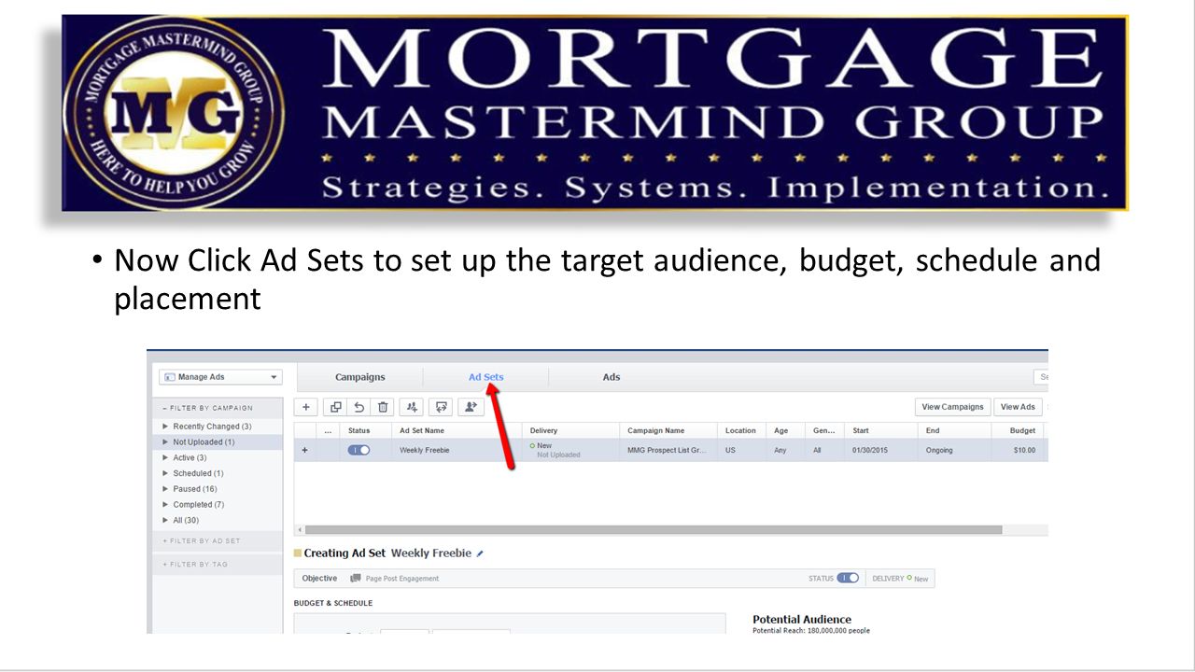The width and height of the screenshot is (1195, 672).
Task: Click the pencil icon beside Weekly Freebie title
Action: pyautogui.click(x=480, y=553)
